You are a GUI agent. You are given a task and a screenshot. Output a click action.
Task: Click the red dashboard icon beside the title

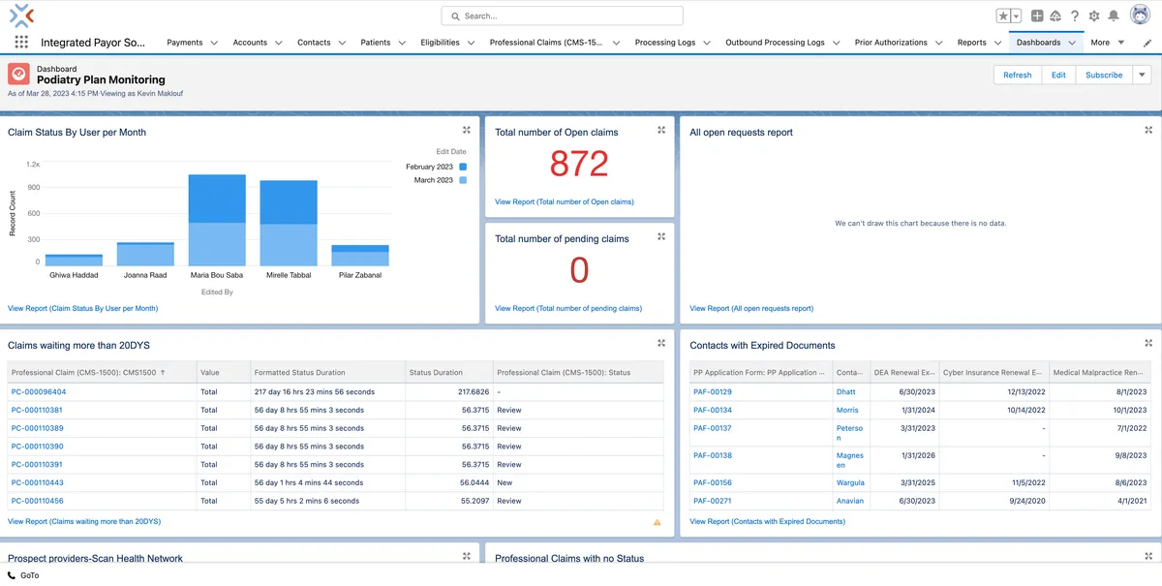[18, 75]
